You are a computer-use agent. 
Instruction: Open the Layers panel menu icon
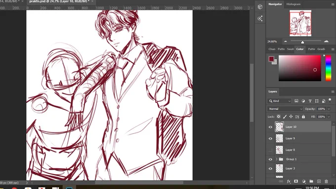coord(333,92)
